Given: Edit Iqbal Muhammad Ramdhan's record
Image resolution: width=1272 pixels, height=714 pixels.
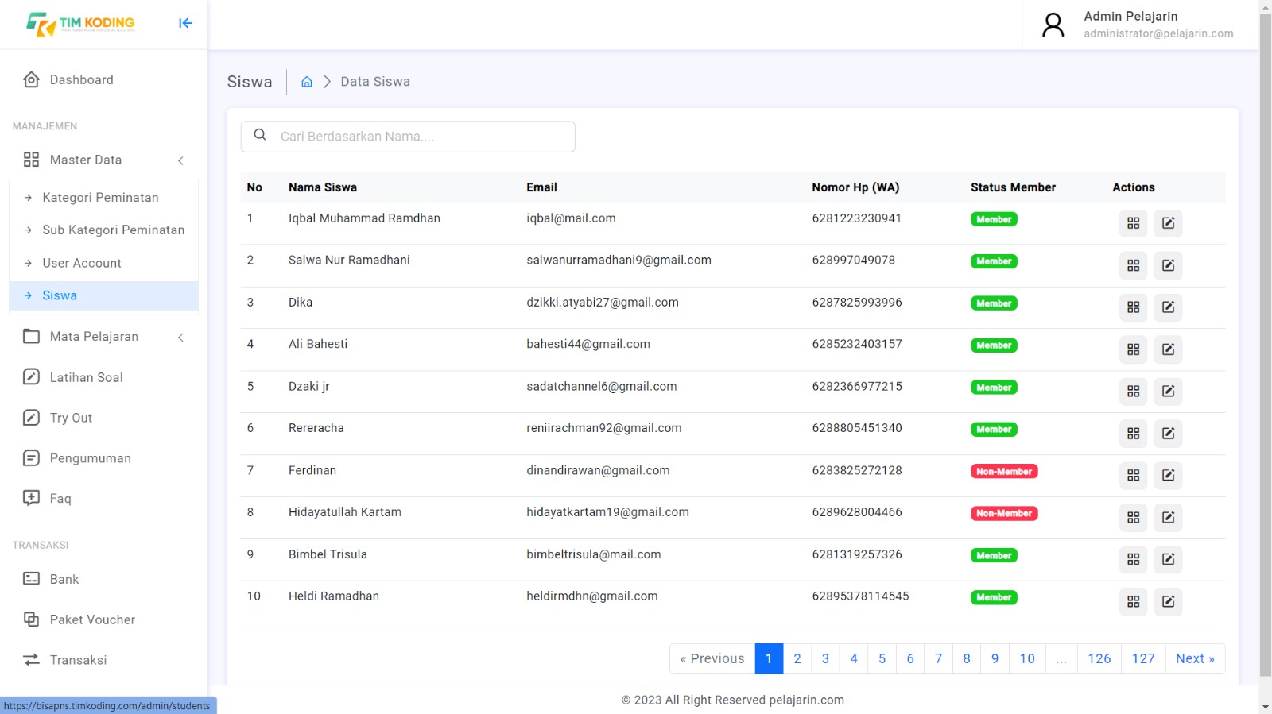Looking at the screenshot, I should coord(1169,223).
